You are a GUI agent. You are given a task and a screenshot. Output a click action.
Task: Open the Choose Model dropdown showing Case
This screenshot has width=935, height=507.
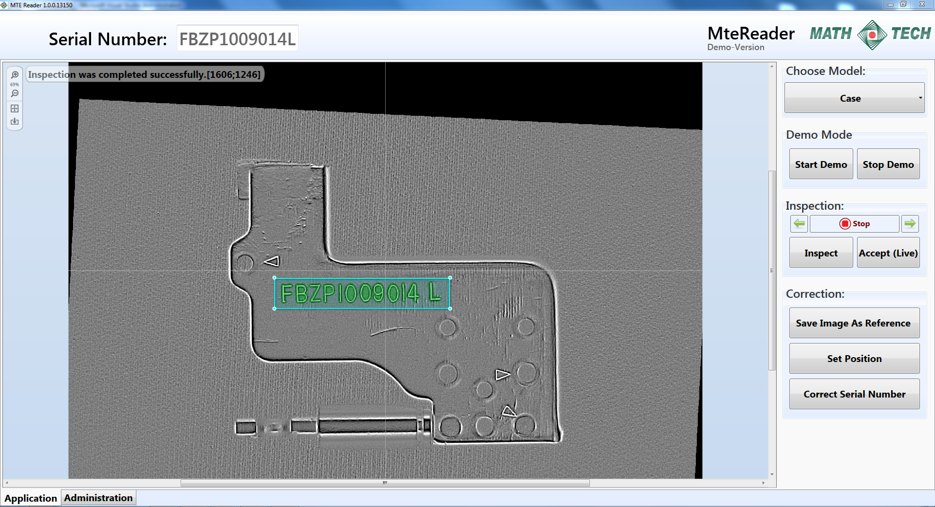(x=854, y=98)
